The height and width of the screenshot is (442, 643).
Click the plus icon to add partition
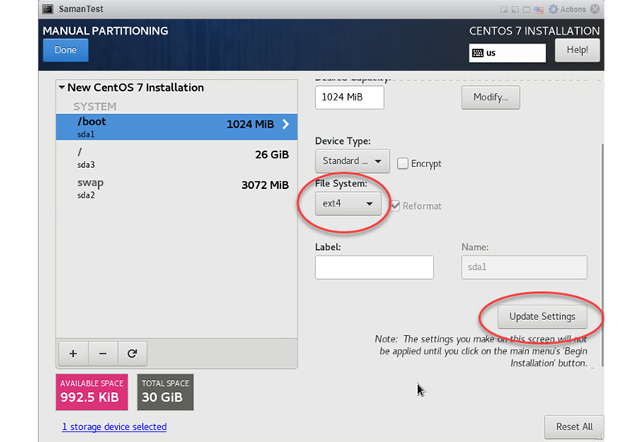click(73, 353)
